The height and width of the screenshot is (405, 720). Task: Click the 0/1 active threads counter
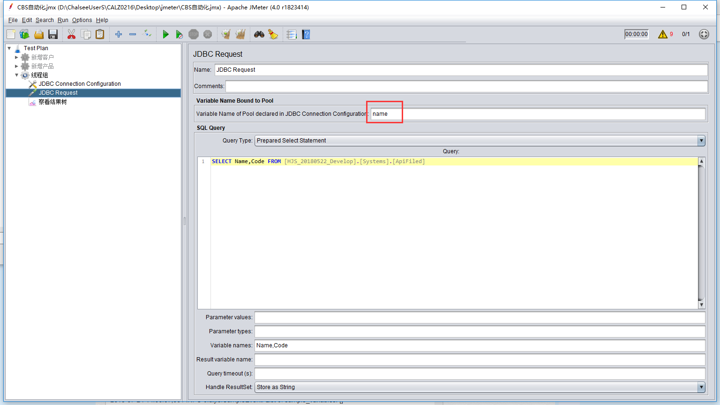point(686,34)
